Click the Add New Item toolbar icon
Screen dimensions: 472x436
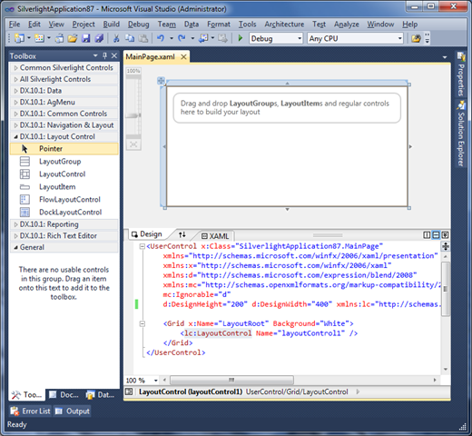(x=39, y=38)
